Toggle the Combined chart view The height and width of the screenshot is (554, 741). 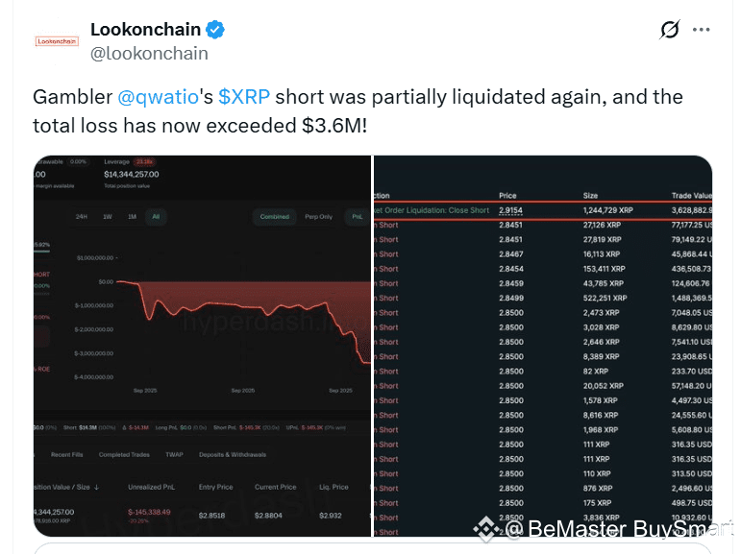click(x=275, y=217)
